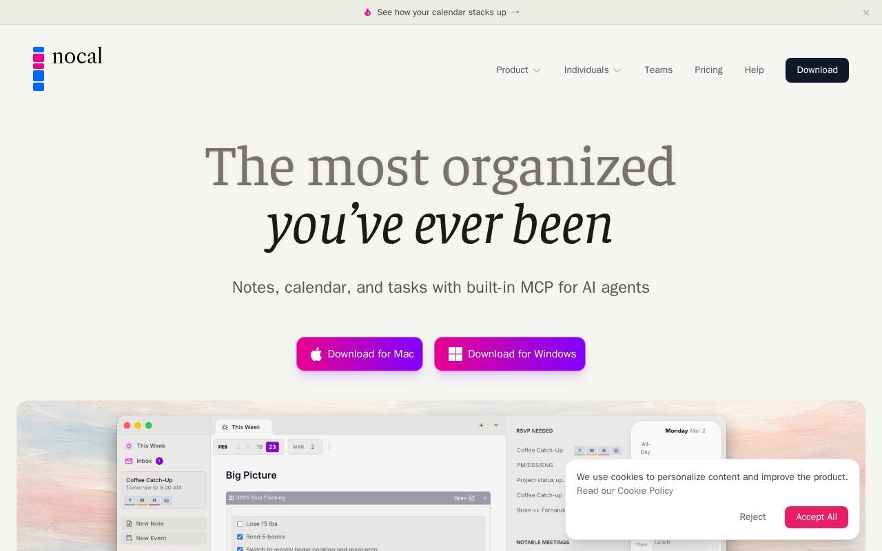Click the New Note button in sidebar

pyautogui.click(x=164, y=523)
